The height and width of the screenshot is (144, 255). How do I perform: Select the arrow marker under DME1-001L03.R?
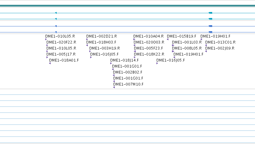(x=173, y=45)
